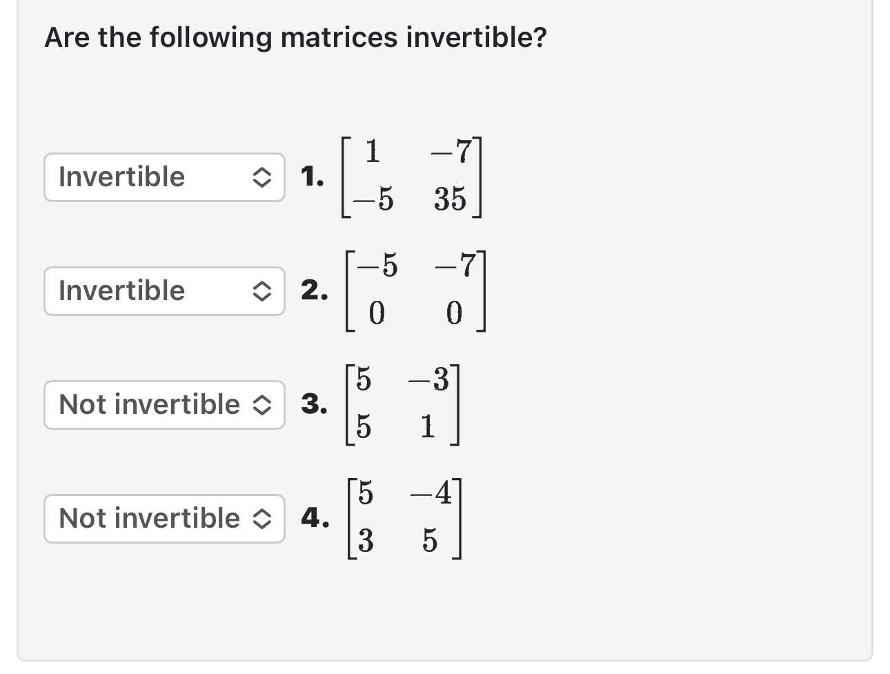Screen dimensions: 890x674
Task: Open the 'Not invertible' dropdown for question 4
Action: pos(164,519)
